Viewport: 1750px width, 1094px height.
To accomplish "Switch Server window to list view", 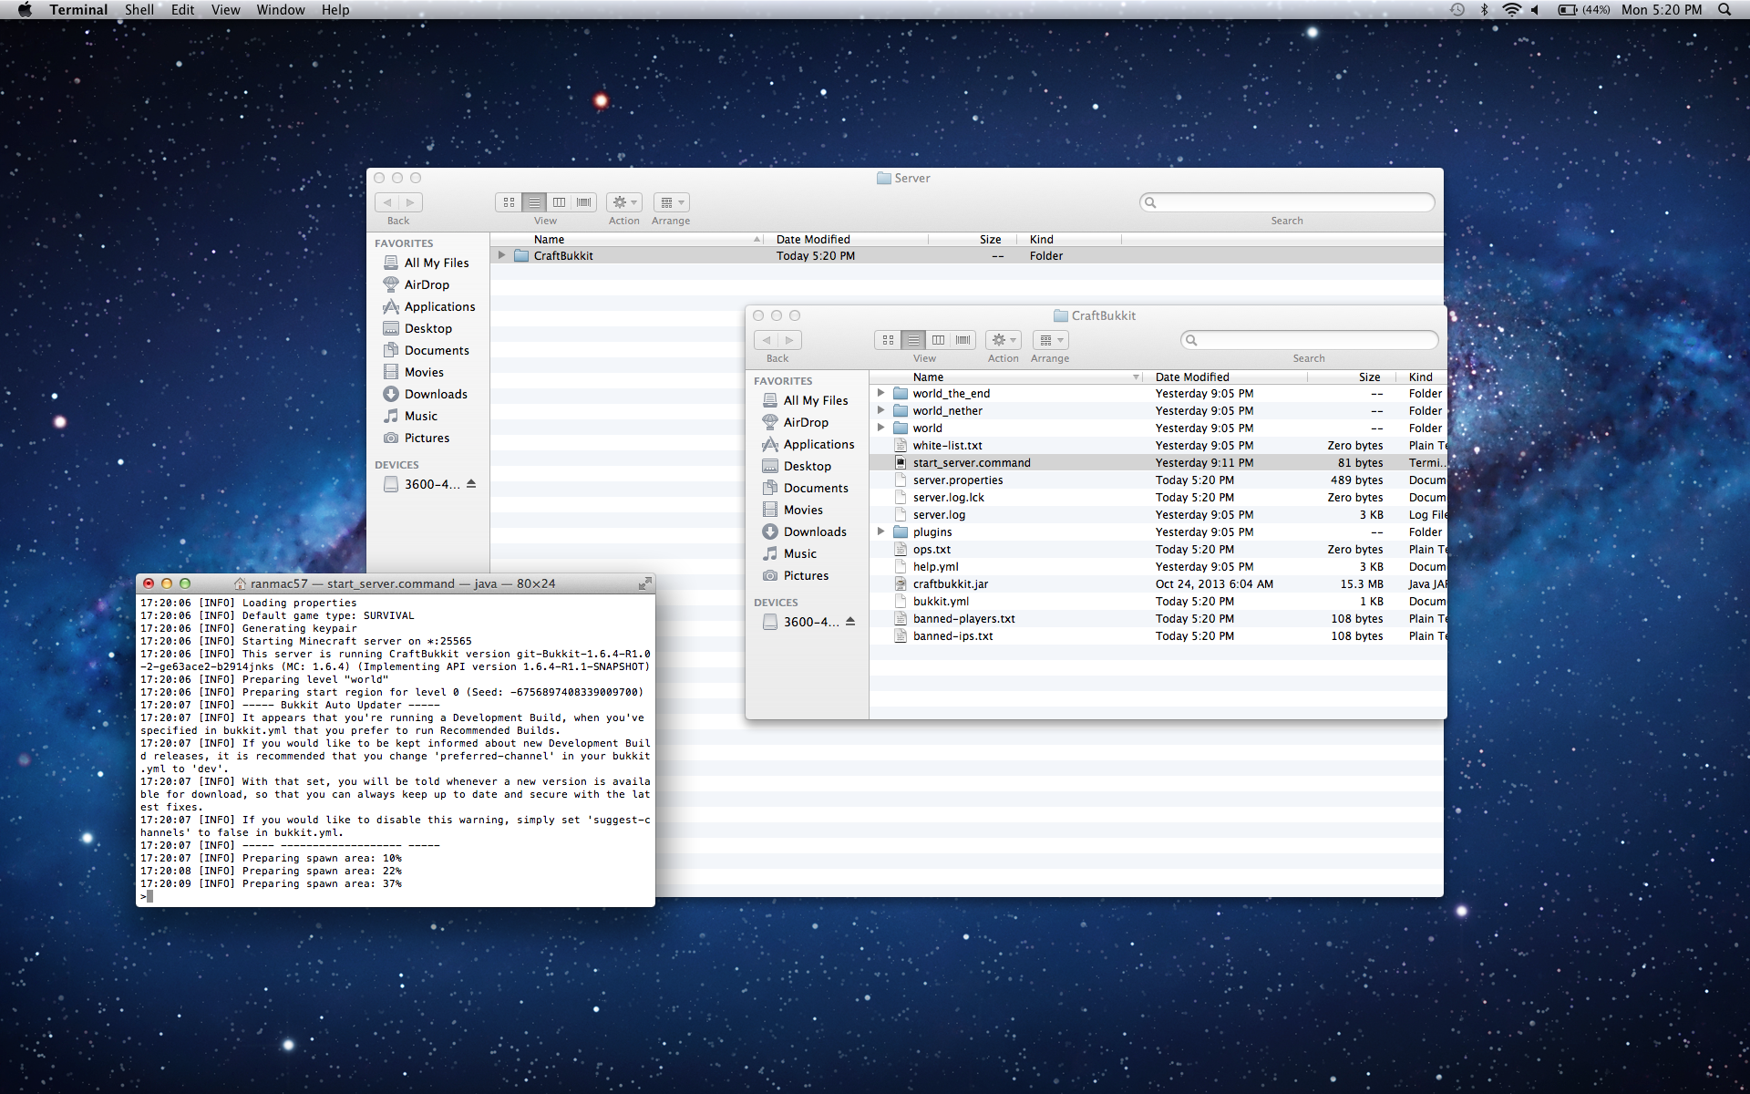I will [x=534, y=202].
